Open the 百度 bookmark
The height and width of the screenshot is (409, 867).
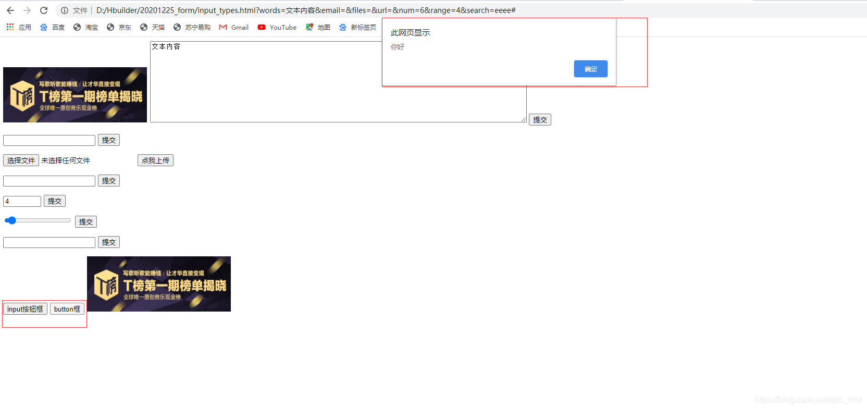tap(53, 27)
